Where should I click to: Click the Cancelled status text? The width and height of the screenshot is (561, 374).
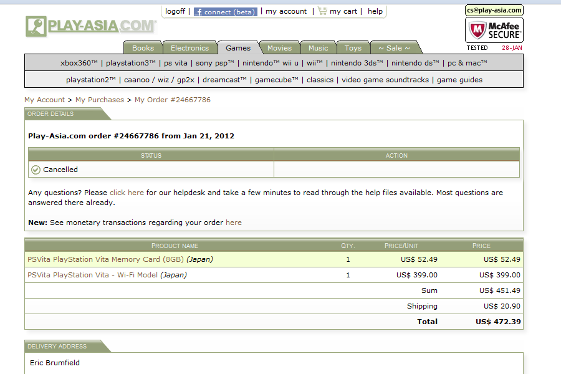coord(60,170)
